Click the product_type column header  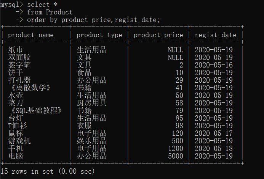(99, 35)
